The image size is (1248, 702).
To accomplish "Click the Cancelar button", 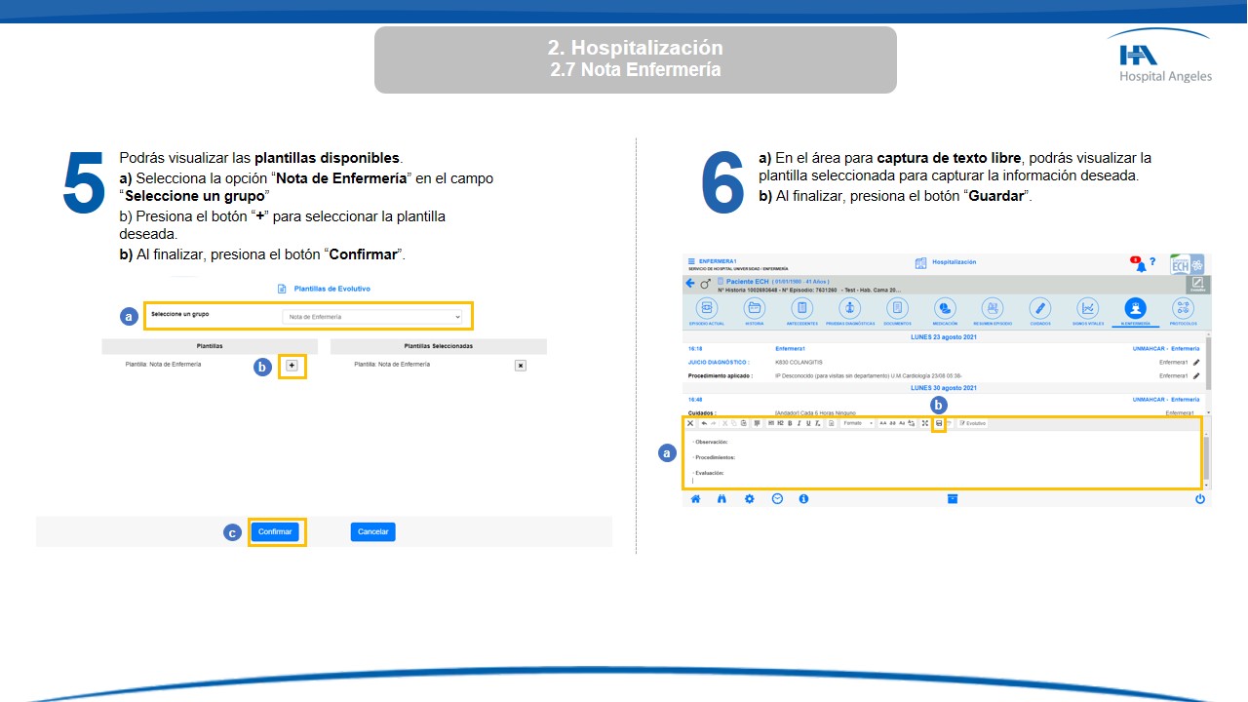I will click(372, 532).
